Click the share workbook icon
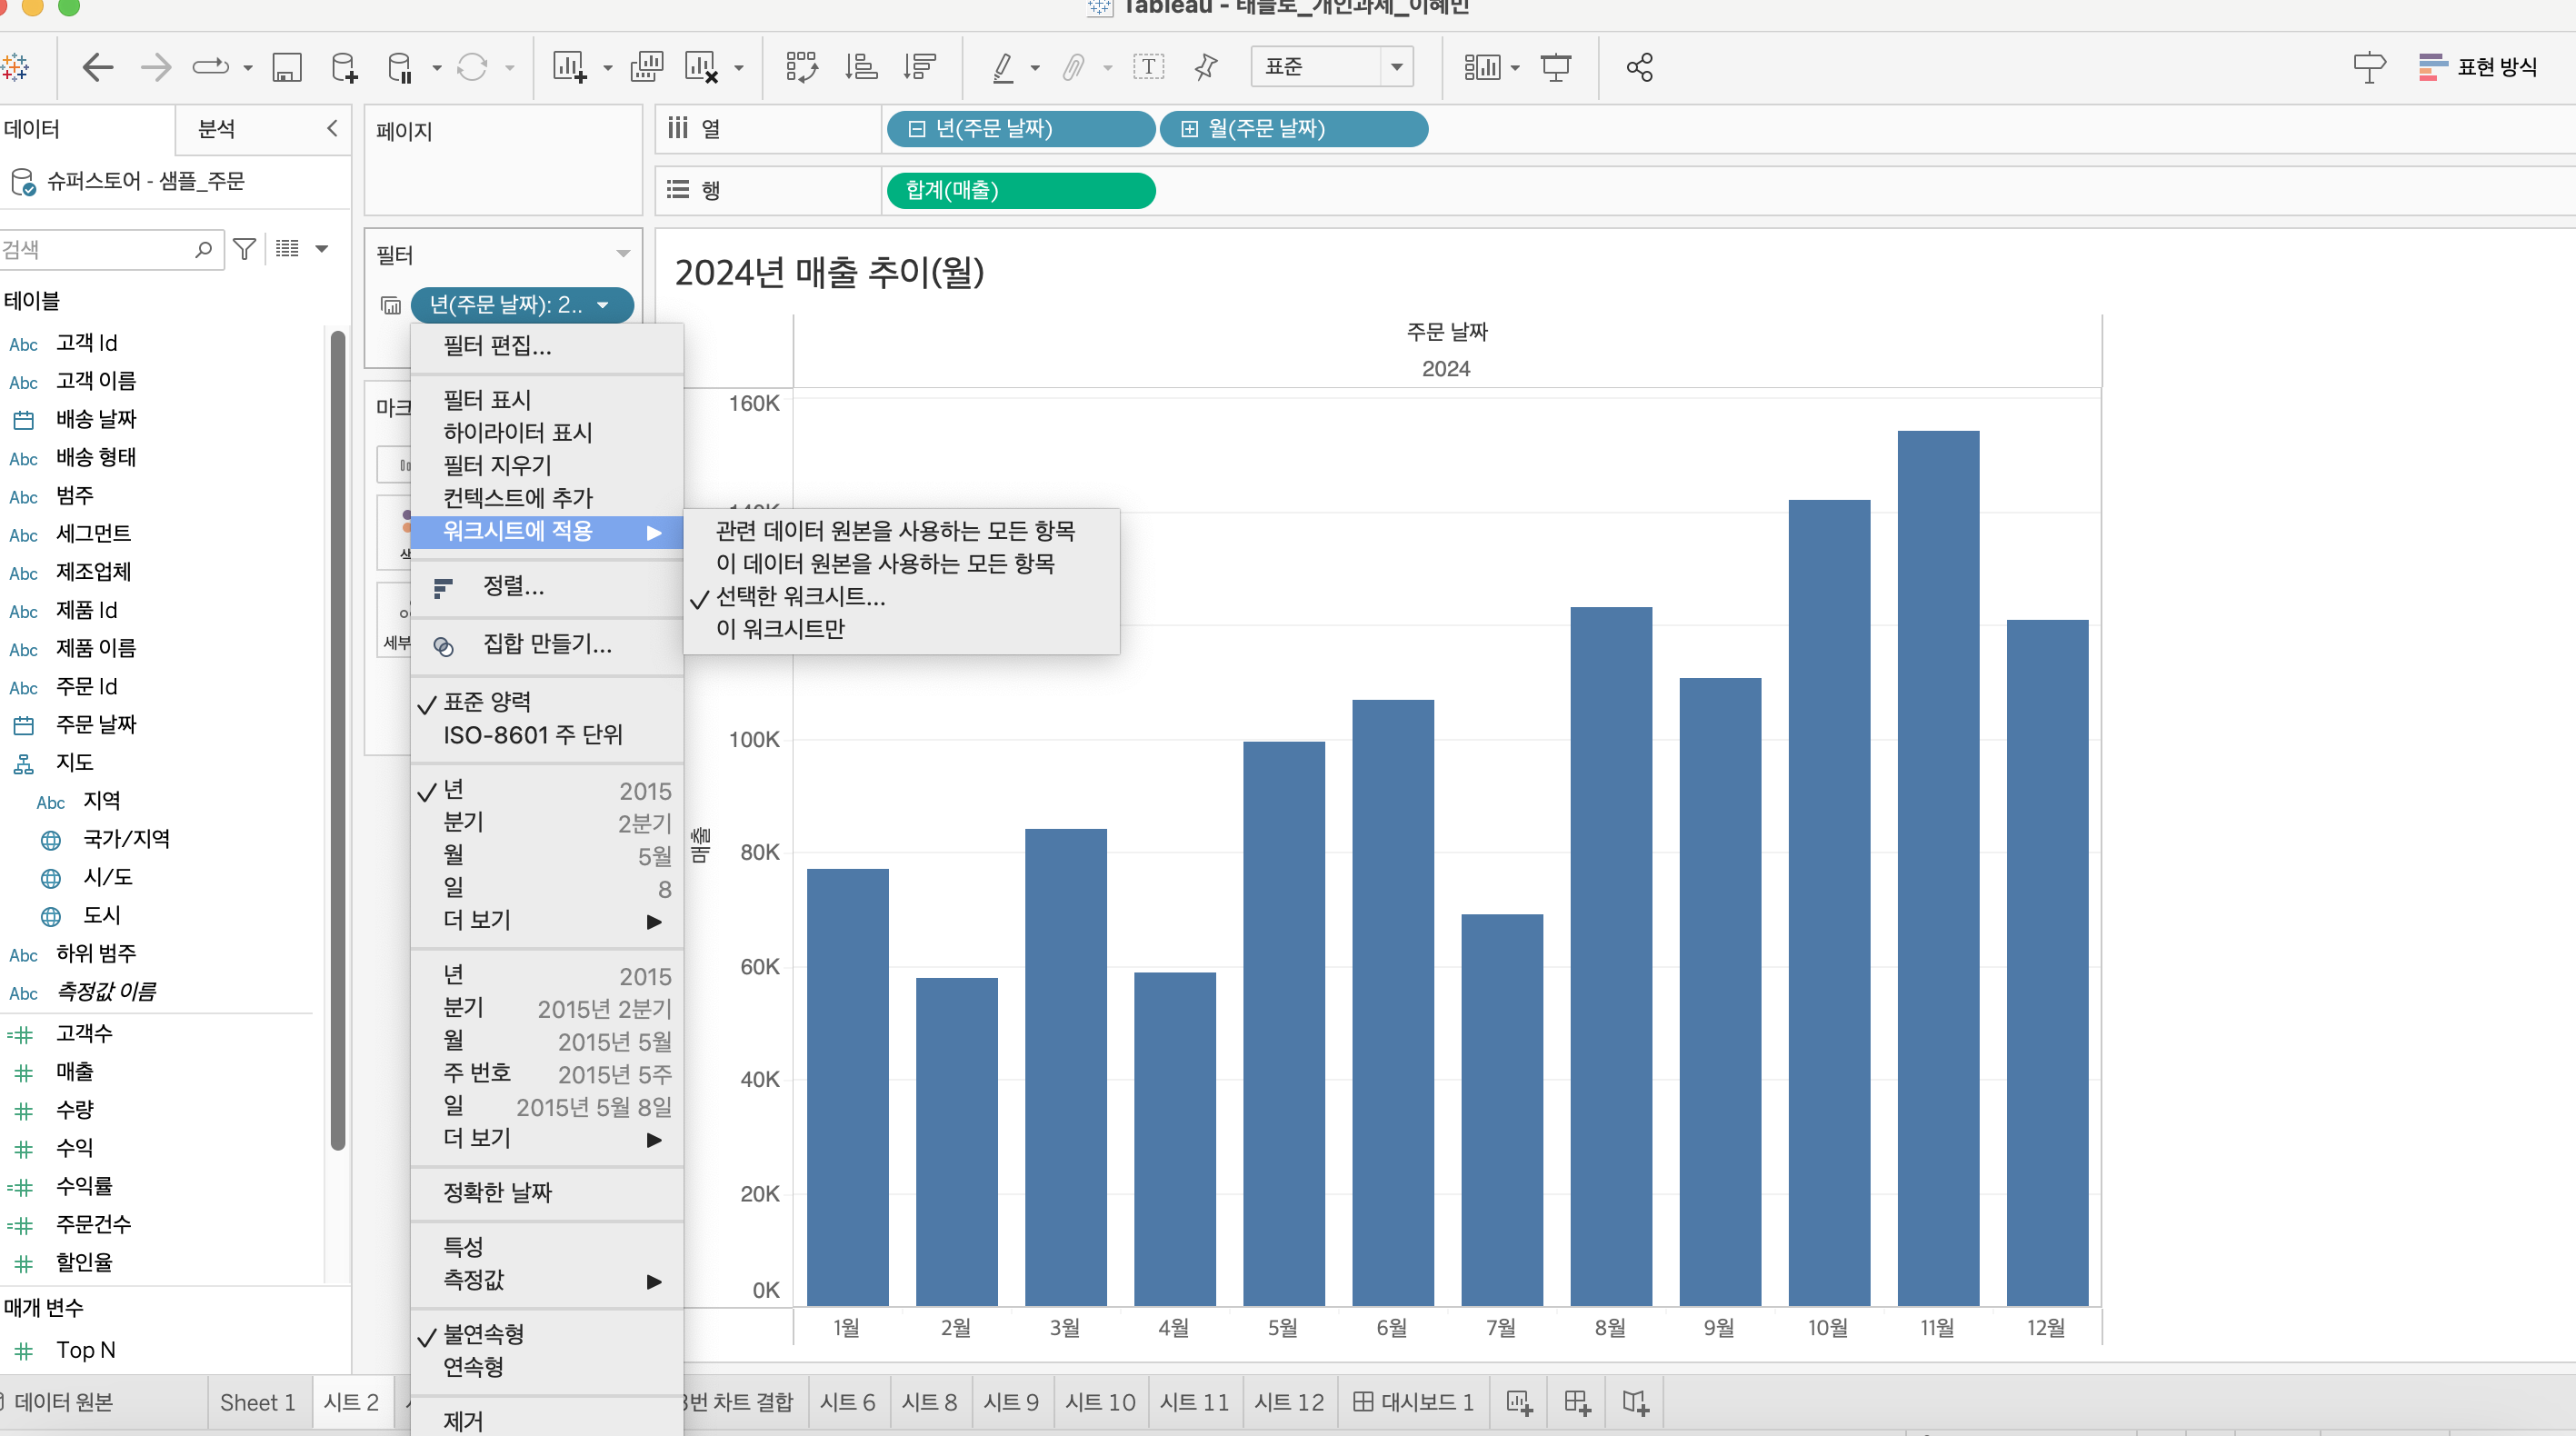This screenshot has height=1436, width=2576. (x=1640, y=68)
